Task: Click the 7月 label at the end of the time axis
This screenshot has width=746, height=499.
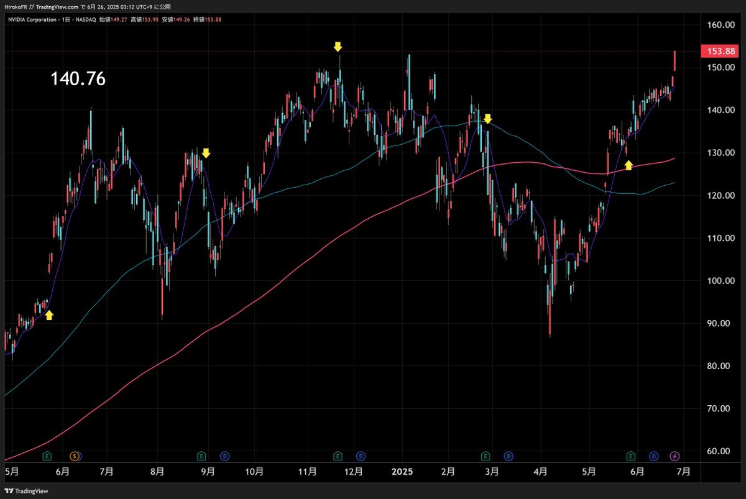Action: [683, 472]
